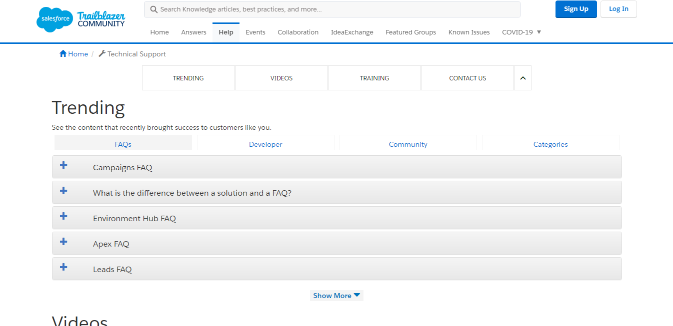
Task: Expand the Apex FAQ row
Action: pos(337,243)
